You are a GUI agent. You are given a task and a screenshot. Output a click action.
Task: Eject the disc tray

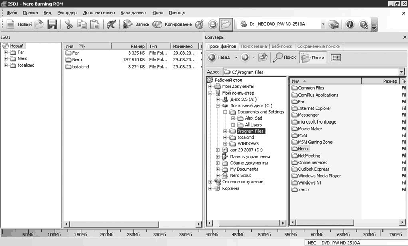point(213,24)
